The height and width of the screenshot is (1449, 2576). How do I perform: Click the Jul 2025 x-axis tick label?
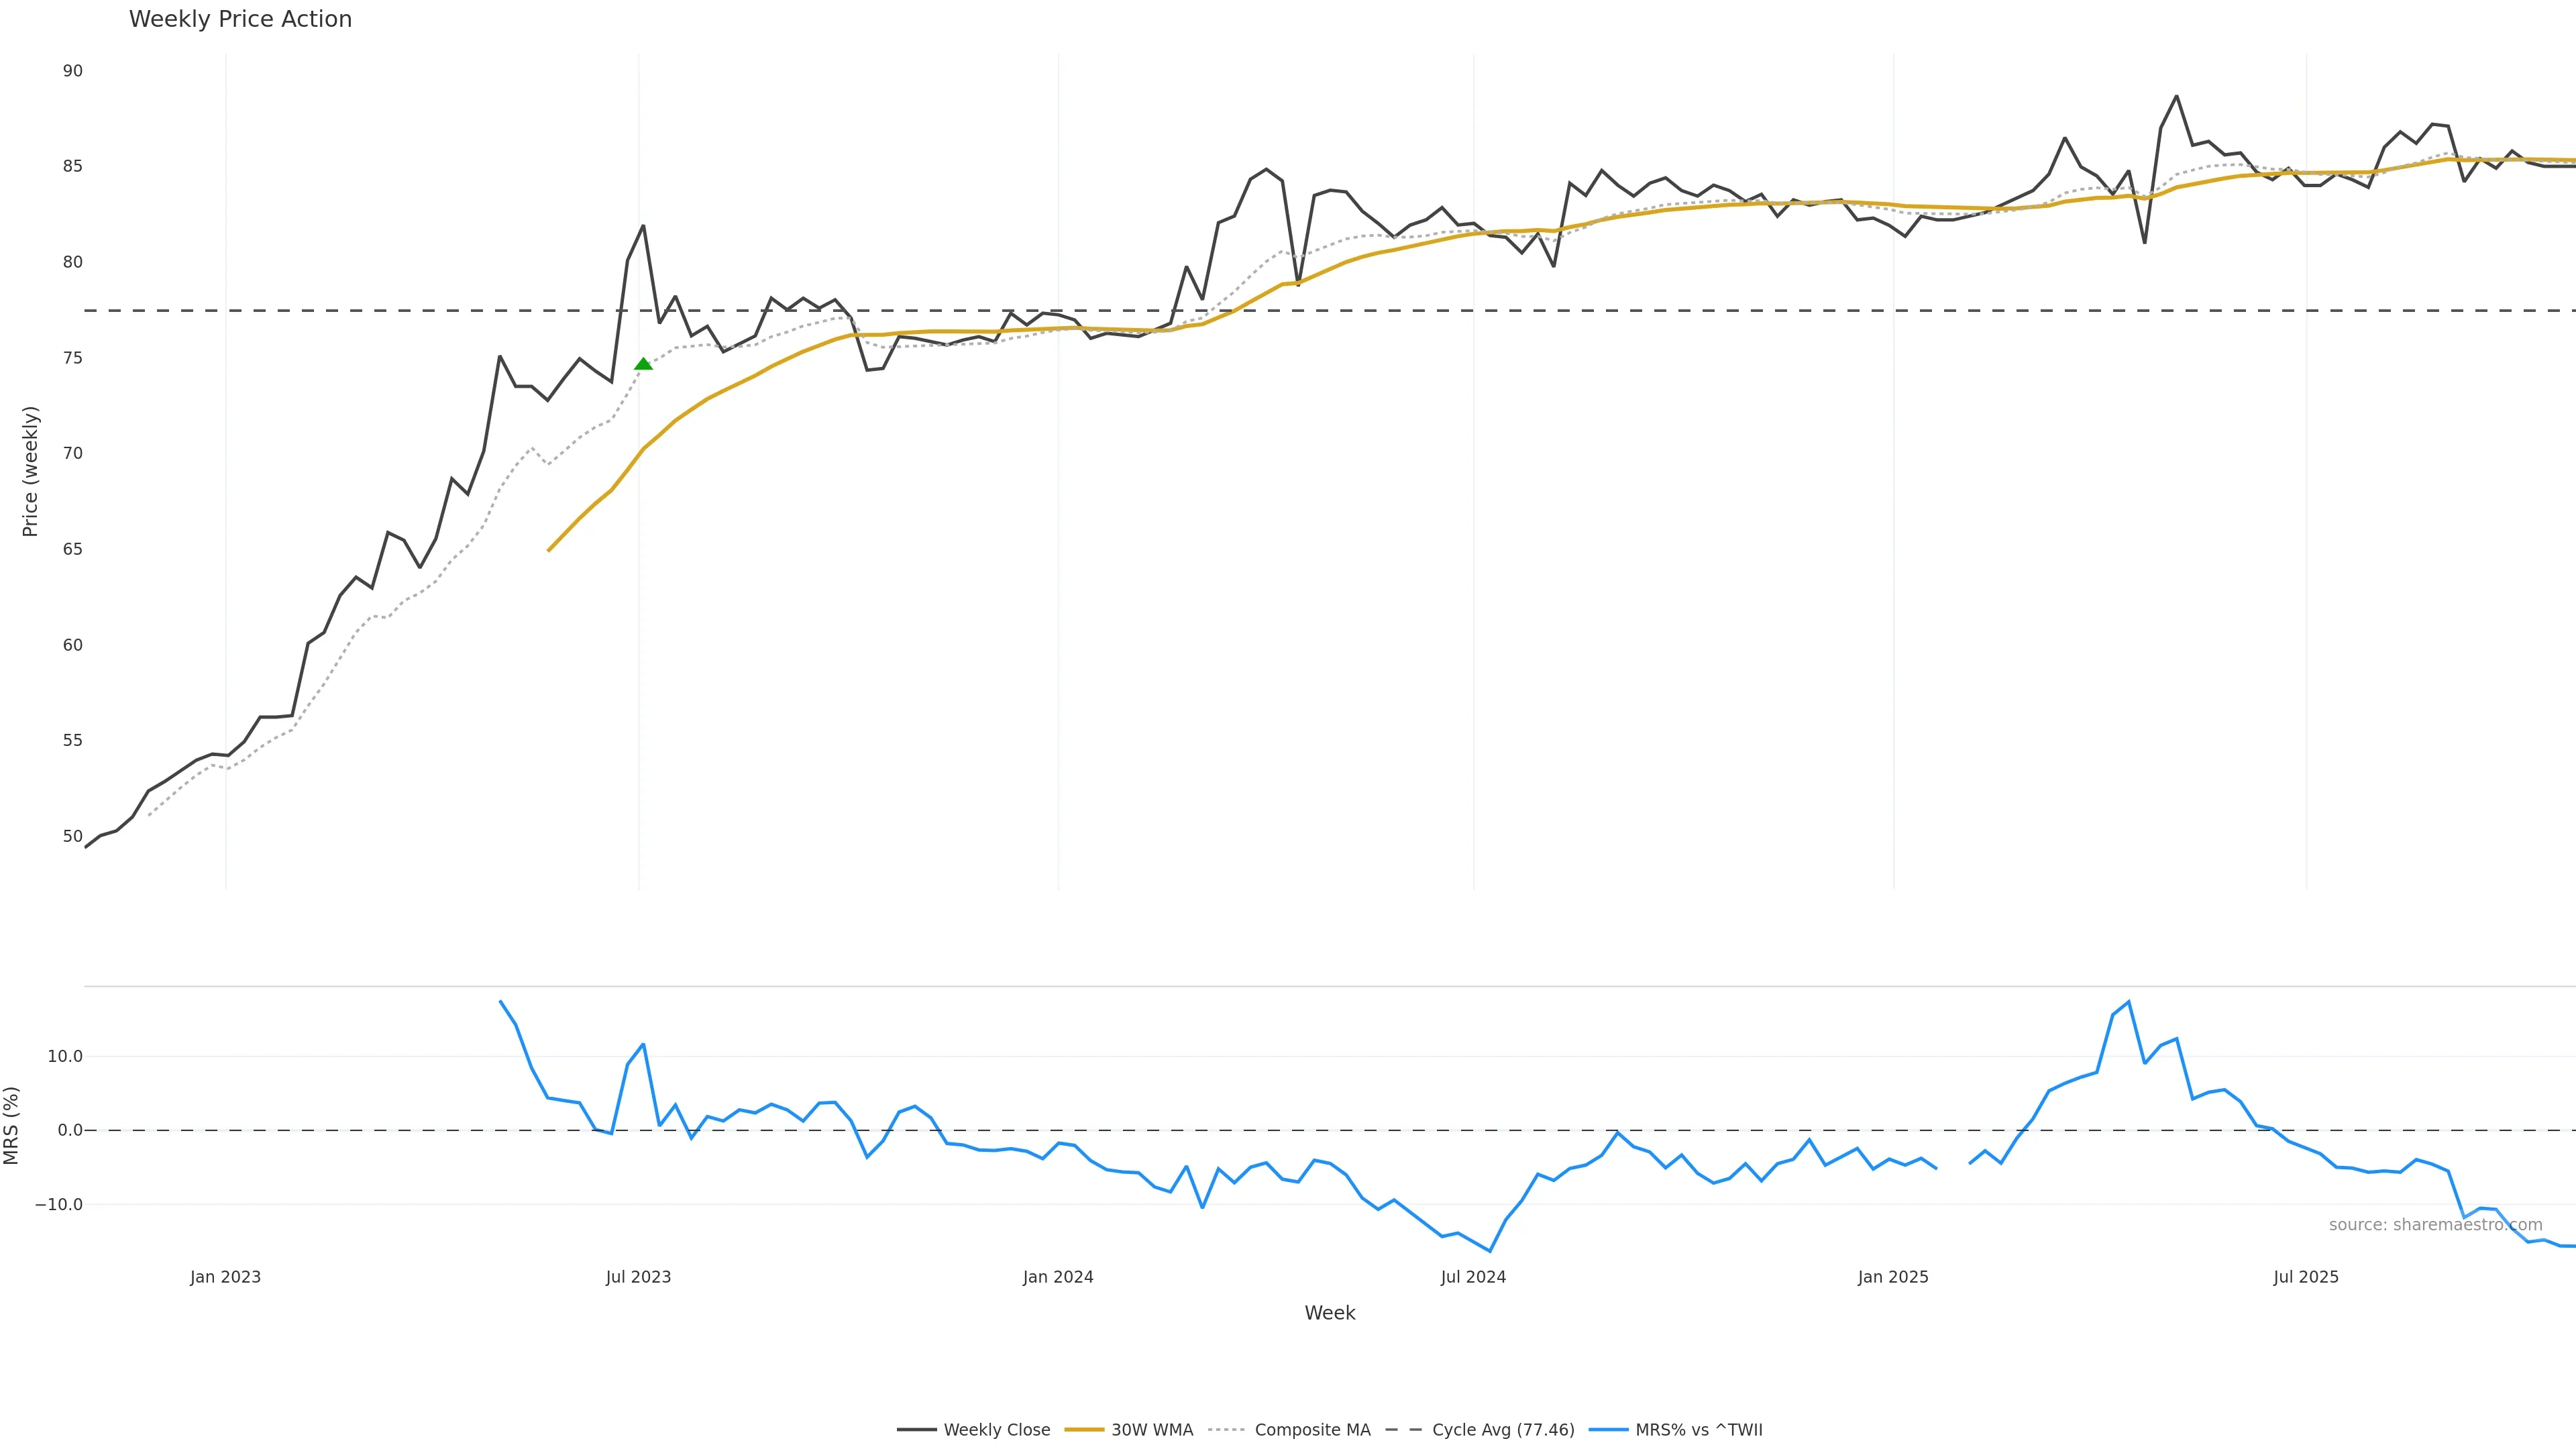pyautogui.click(x=2306, y=1277)
